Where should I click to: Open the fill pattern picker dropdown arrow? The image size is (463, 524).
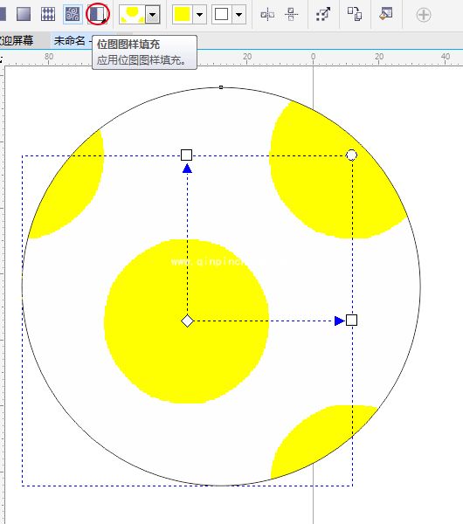click(x=152, y=15)
